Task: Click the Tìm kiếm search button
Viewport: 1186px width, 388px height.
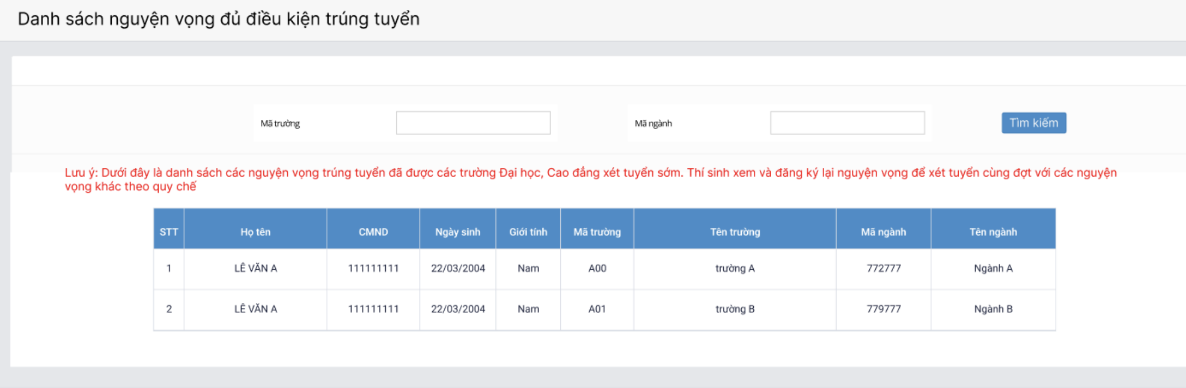Action: (x=1033, y=123)
